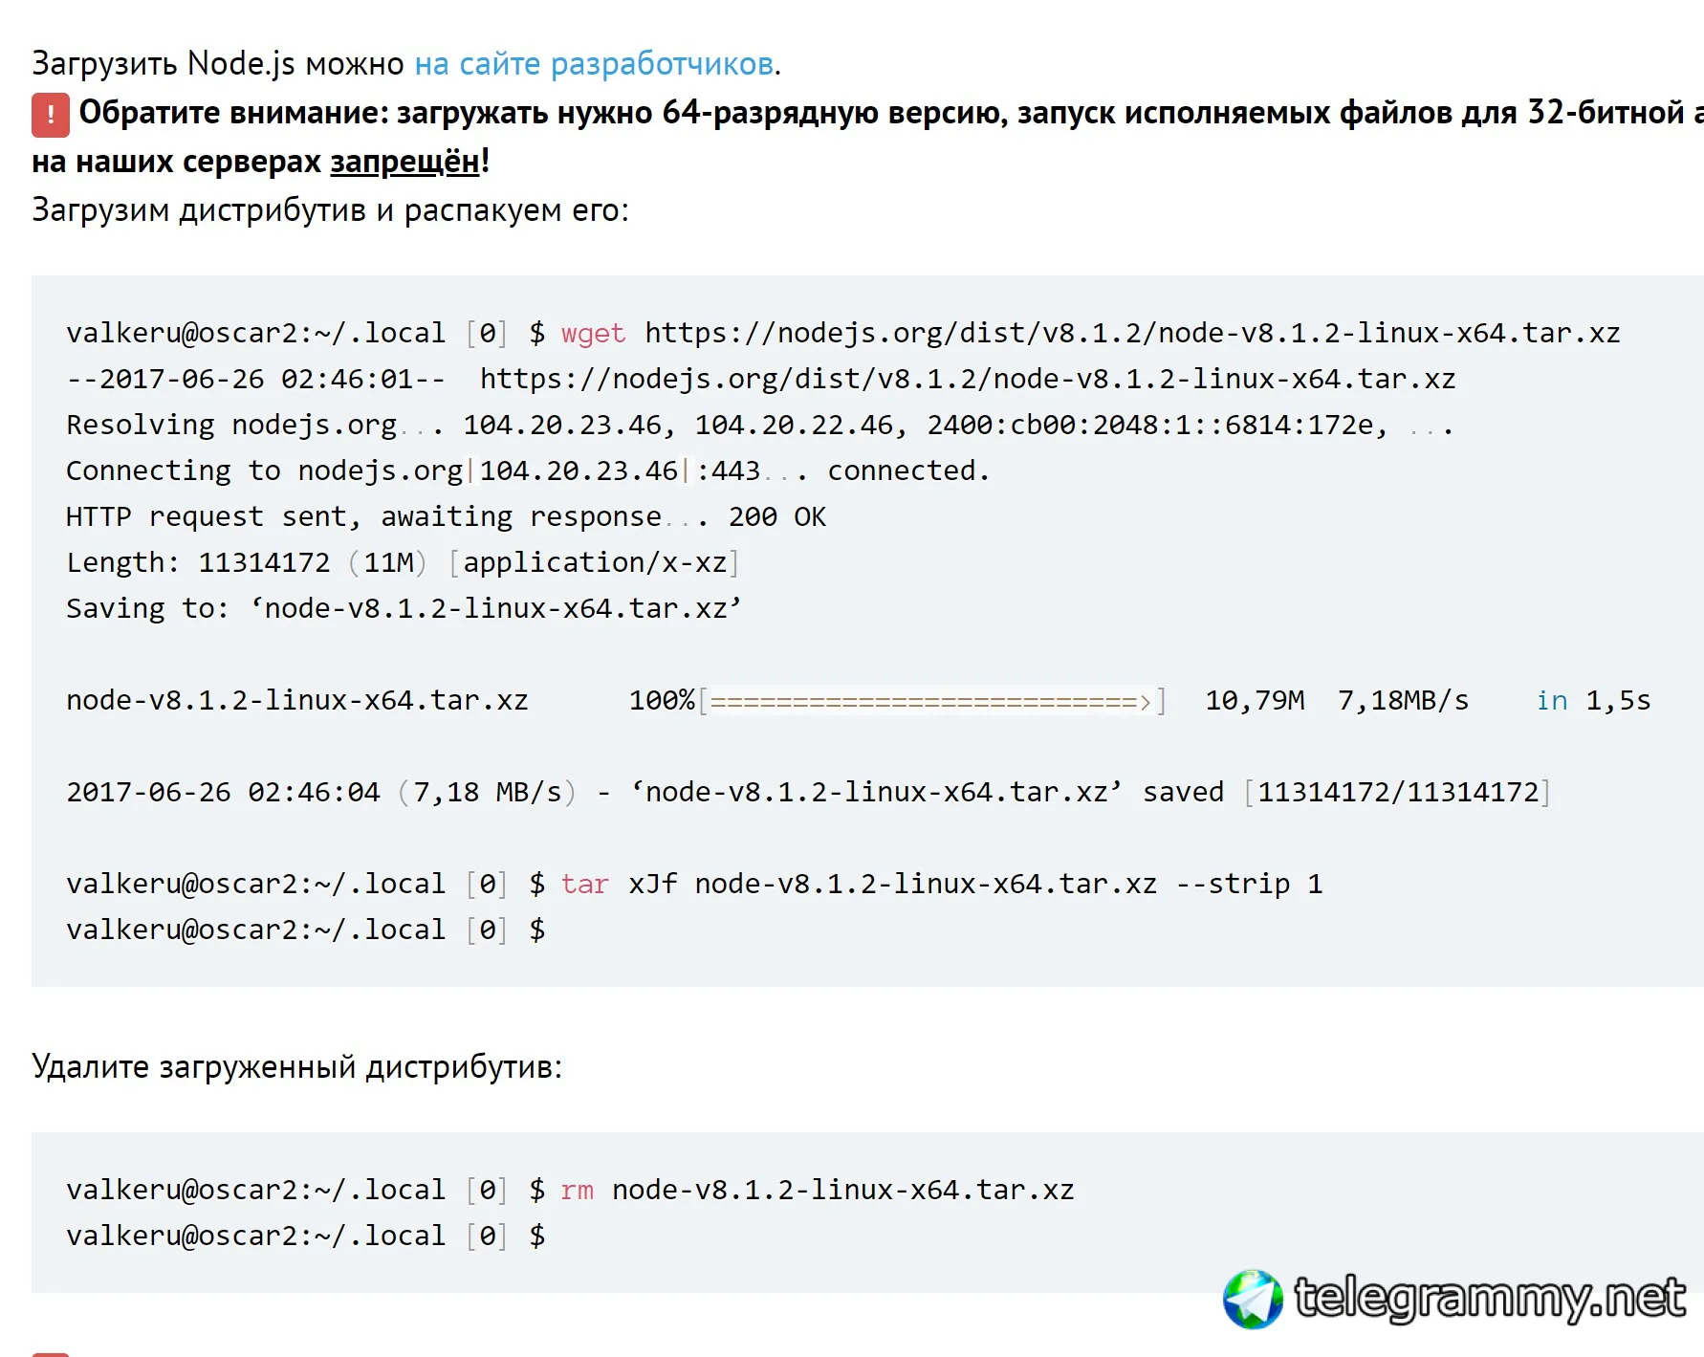Viewport: 1704px width, 1357px height.
Task: Click the 'Length: 11314172' output line
Action: point(403,562)
